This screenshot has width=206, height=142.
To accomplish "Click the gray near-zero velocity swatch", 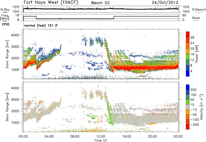I will (188, 107).
